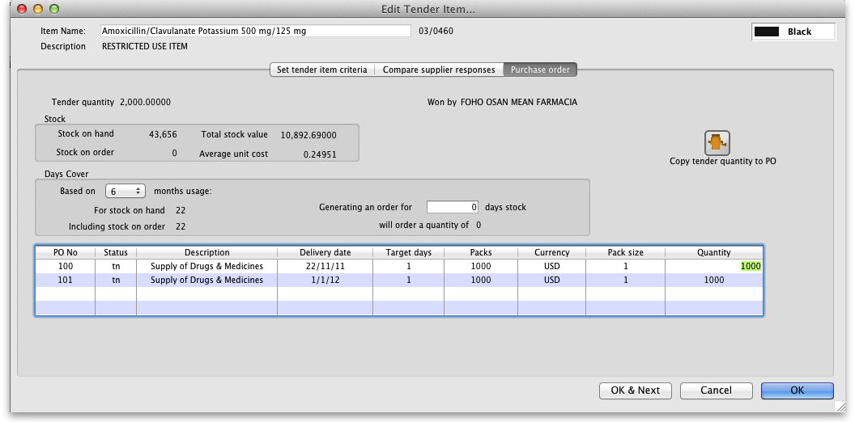Screen dimensions: 855x422
Task: Click the highlighted Quantity cell with 1000
Action: 750,266
